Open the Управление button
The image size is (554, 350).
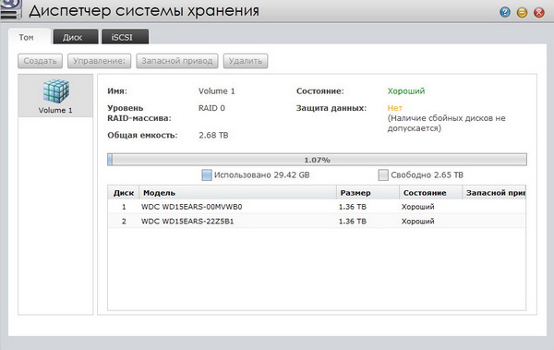[100, 61]
